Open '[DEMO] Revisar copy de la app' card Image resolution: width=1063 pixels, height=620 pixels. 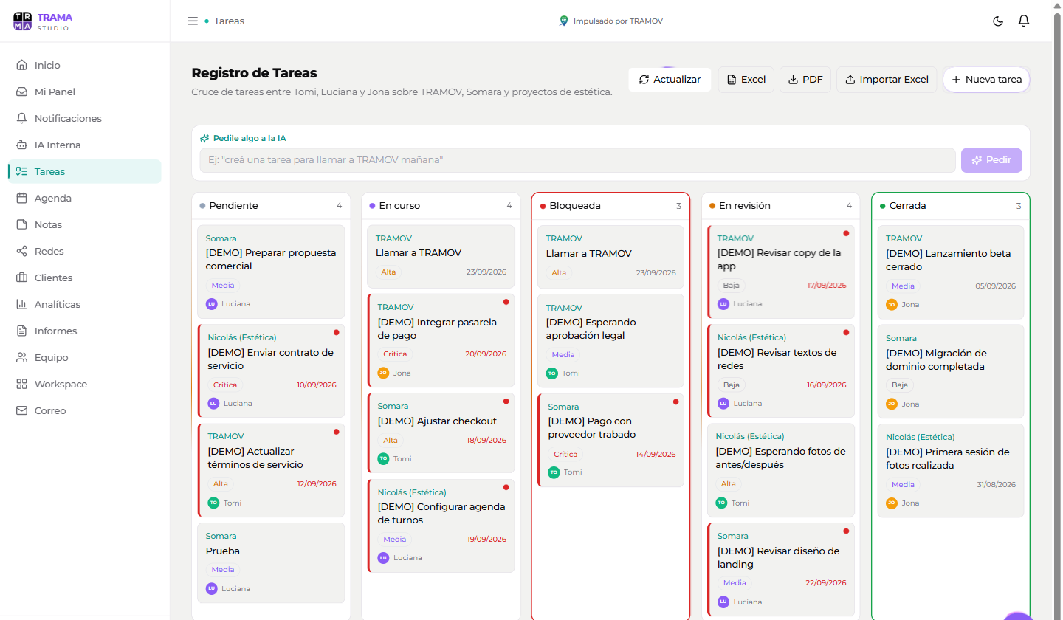pyautogui.click(x=781, y=272)
